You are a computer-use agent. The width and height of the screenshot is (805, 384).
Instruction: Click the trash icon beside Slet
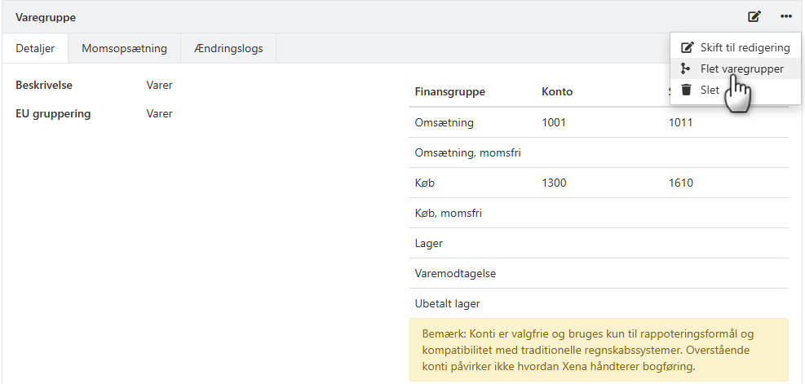pos(687,90)
